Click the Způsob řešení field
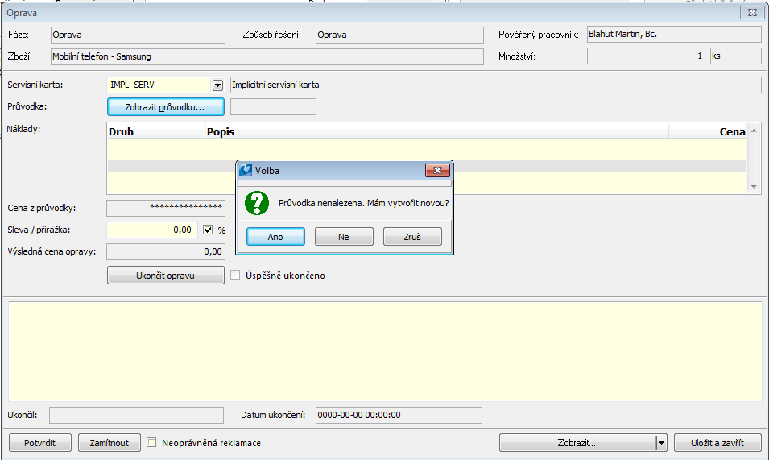769x460 pixels. coord(399,35)
